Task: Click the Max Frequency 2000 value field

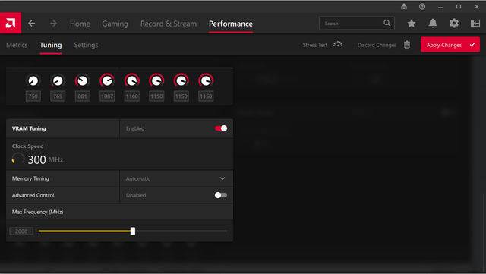Action: pos(21,231)
